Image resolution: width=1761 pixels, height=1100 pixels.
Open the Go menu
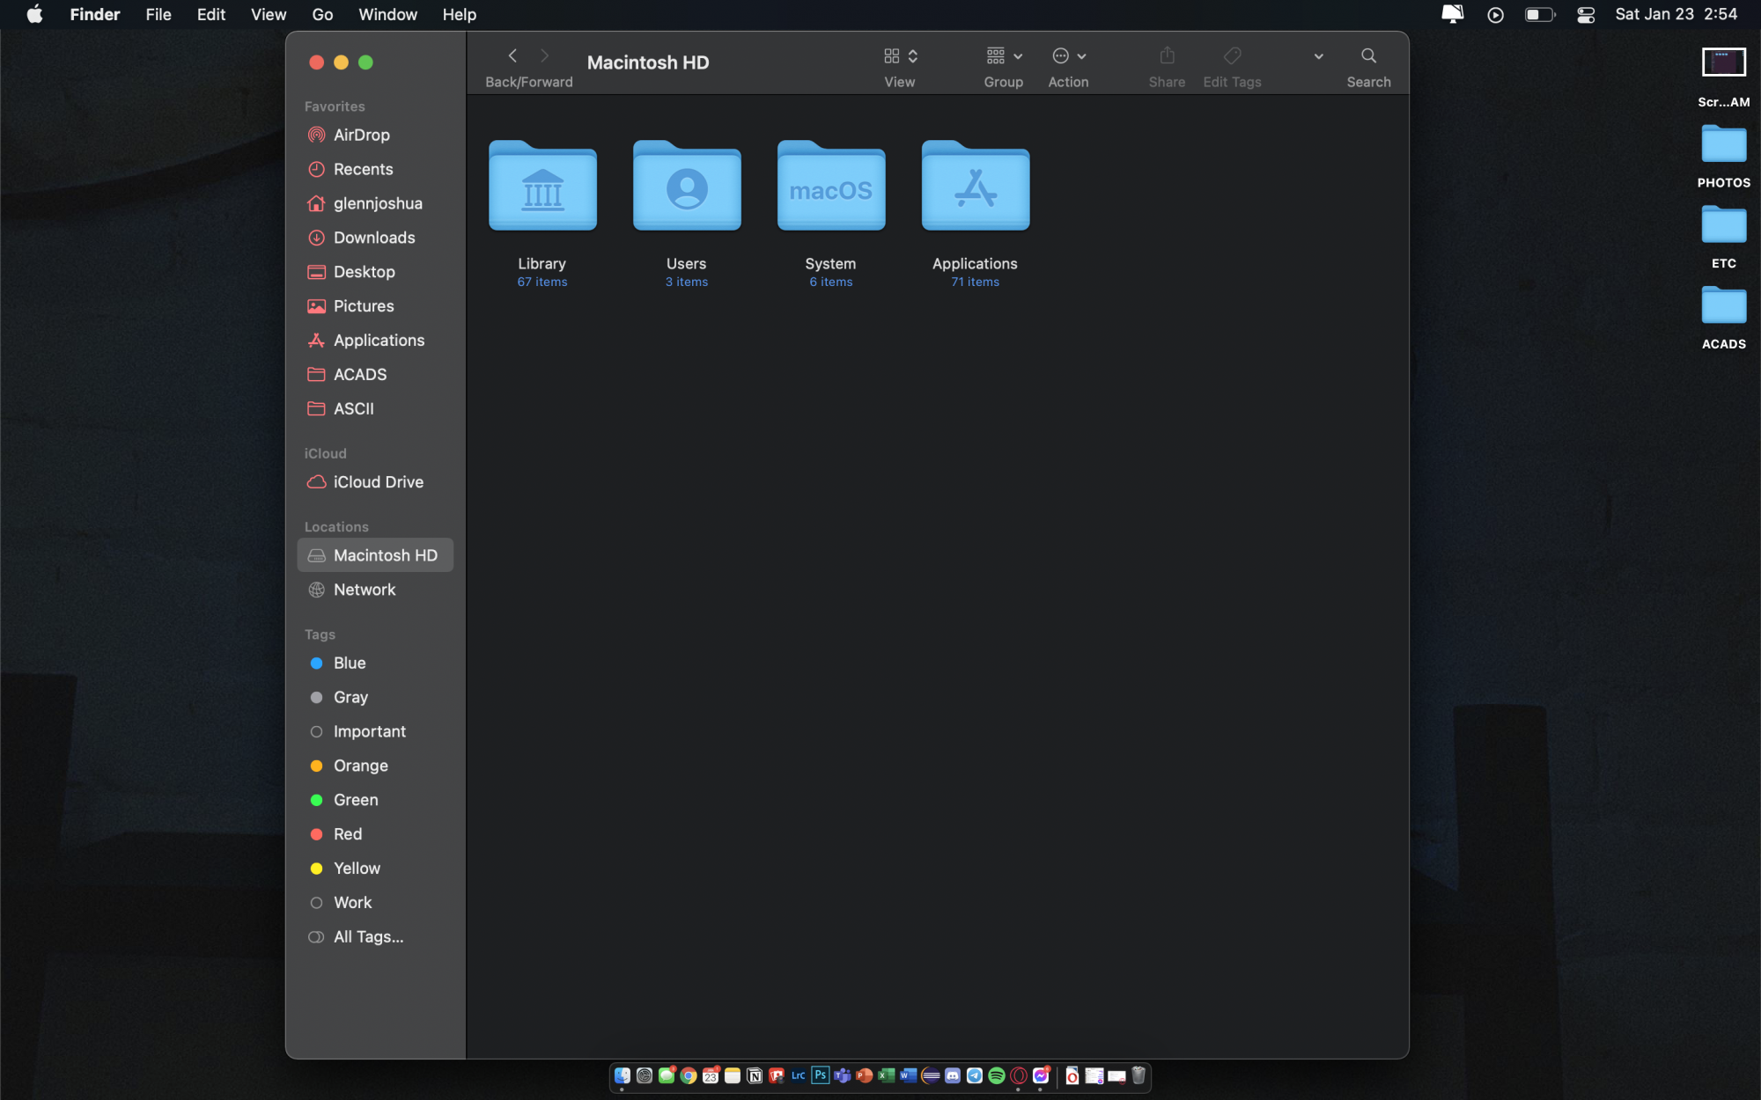pyautogui.click(x=322, y=15)
